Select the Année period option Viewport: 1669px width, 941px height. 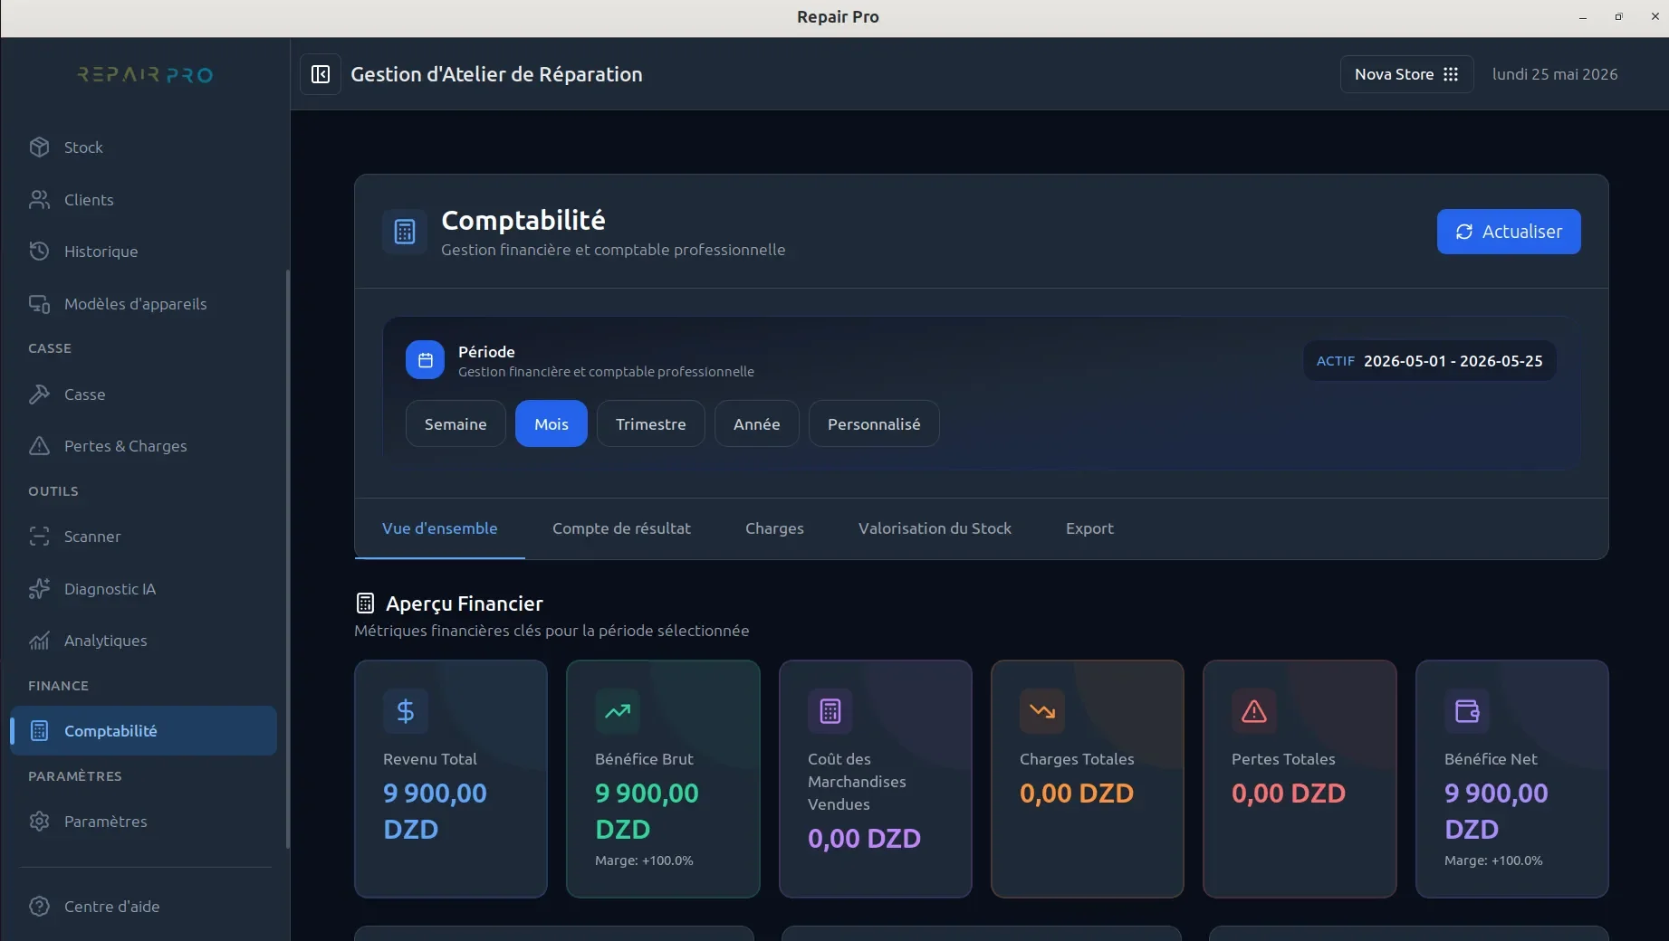(x=756, y=423)
